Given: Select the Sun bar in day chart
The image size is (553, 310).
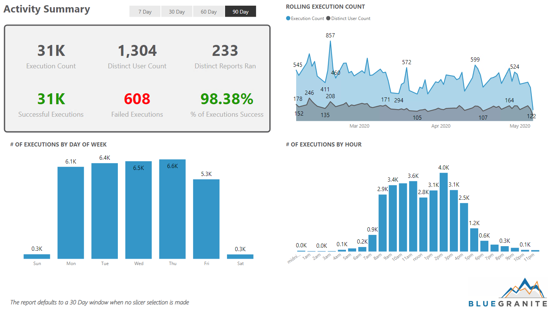Looking at the screenshot, I should coord(37,256).
